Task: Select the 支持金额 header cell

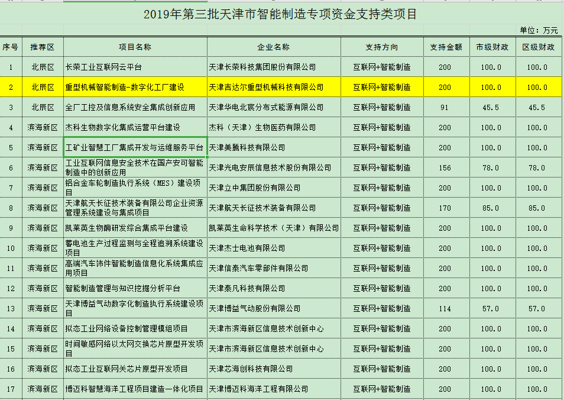Action: pos(446,47)
